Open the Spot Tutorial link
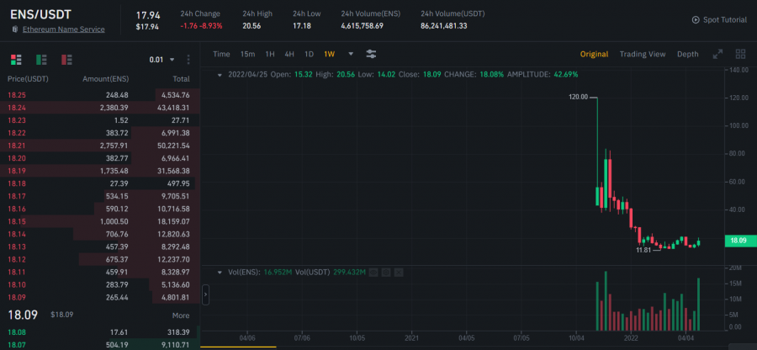This screenshot has width=757, height=350. [725, 20]
